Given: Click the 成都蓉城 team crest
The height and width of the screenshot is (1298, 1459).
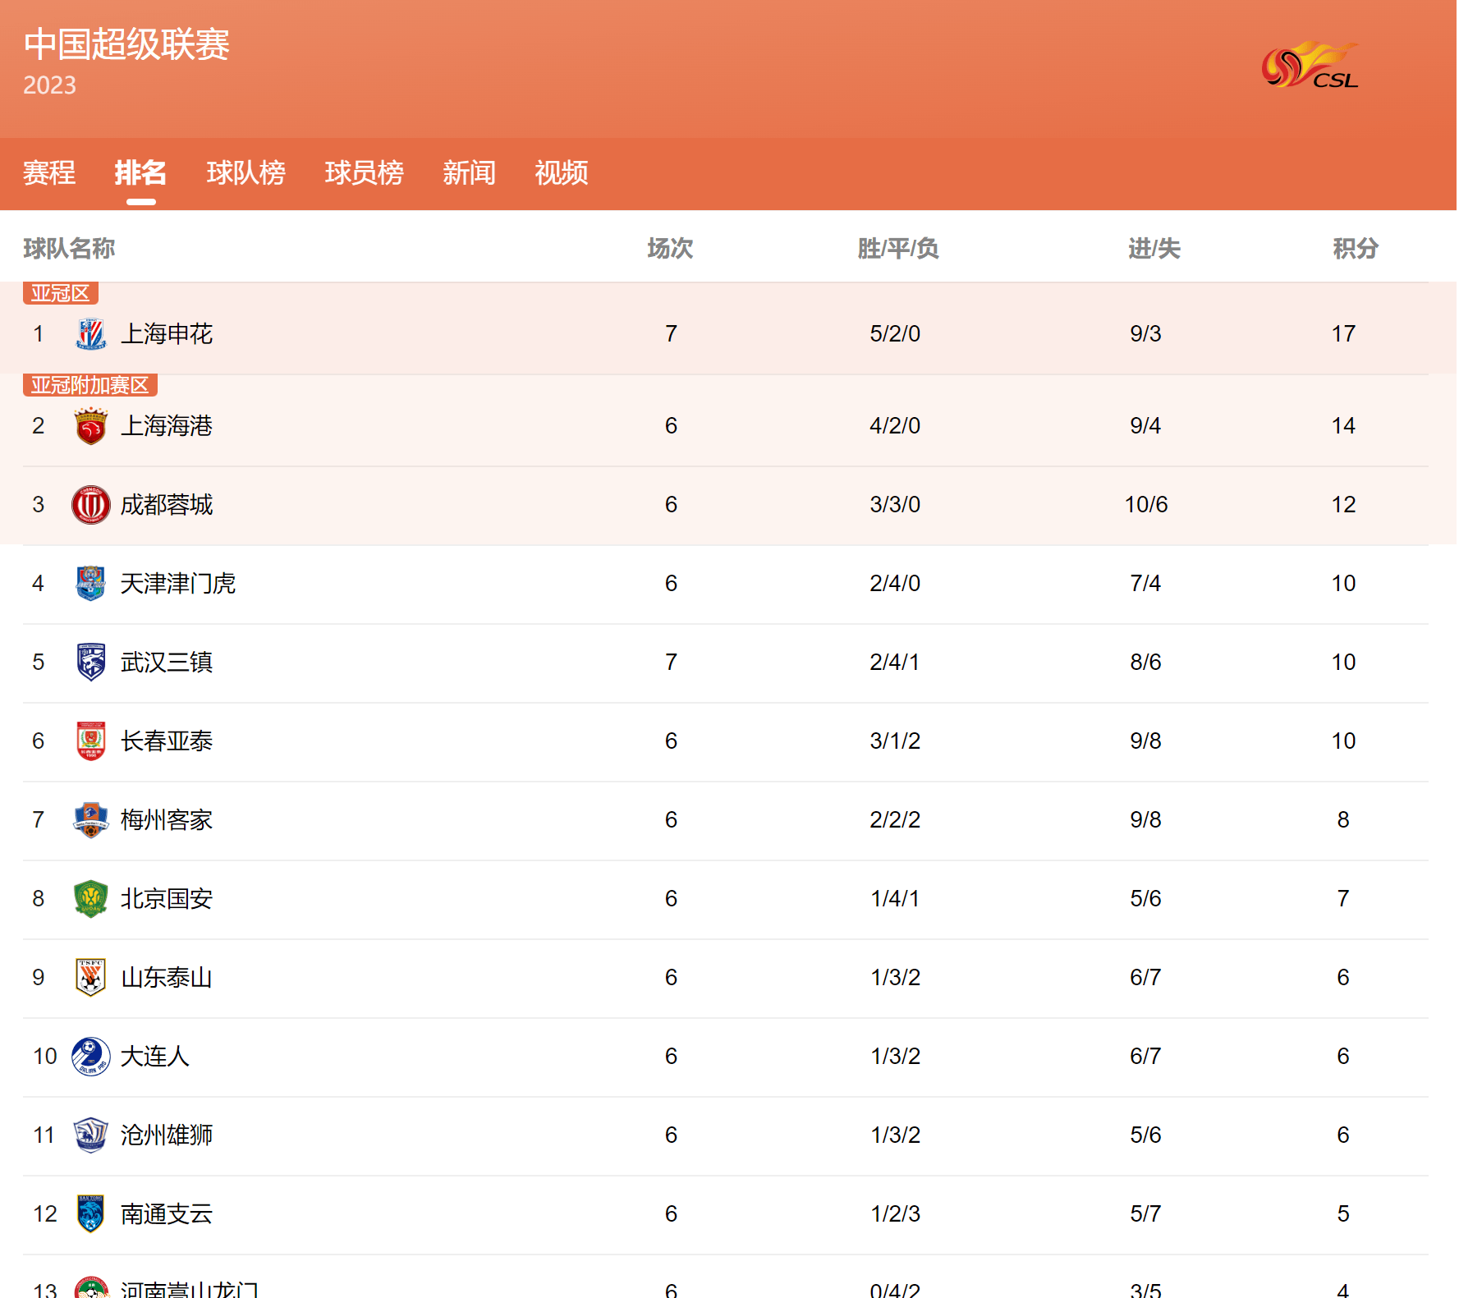Looking at the screenshot, I should (91, 505).
